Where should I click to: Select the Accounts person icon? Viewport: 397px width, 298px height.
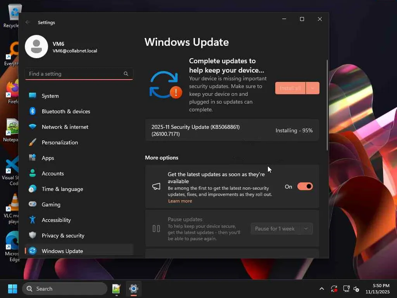(33, 173)
